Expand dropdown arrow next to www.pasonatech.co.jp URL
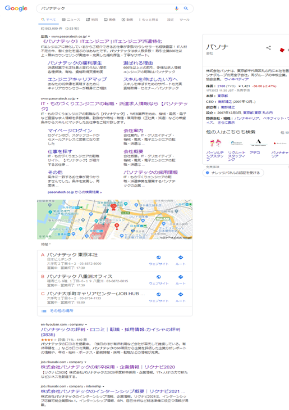The width and height of the screenshot is (289, 410). tap(78, 98)
